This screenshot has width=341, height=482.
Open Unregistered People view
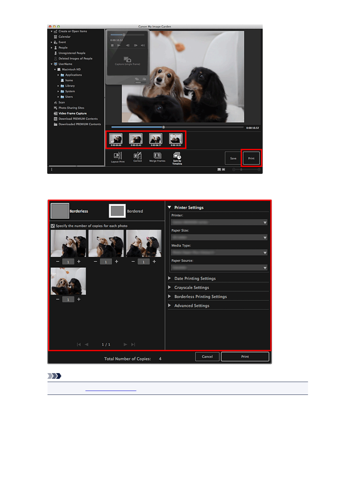point(72,53)
